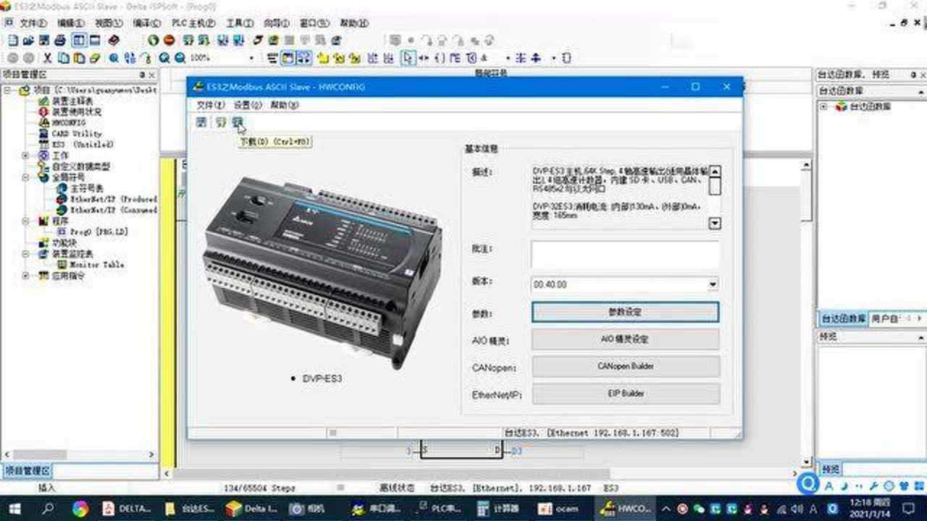The image size is (927, 521).
Task: Open the 版本 version dropdown
Action: click(x=712, y=284)
